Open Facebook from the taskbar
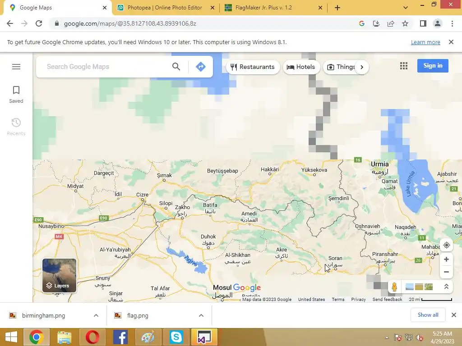 click(120, 337)
